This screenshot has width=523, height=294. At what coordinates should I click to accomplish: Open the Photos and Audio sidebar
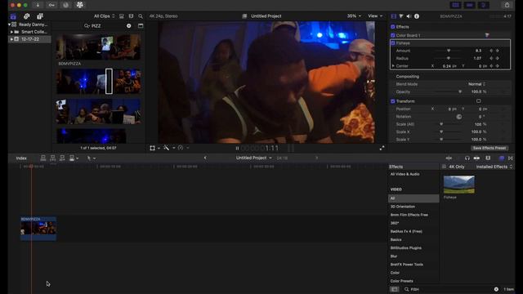pyautogui.click(x=27, y=16)
